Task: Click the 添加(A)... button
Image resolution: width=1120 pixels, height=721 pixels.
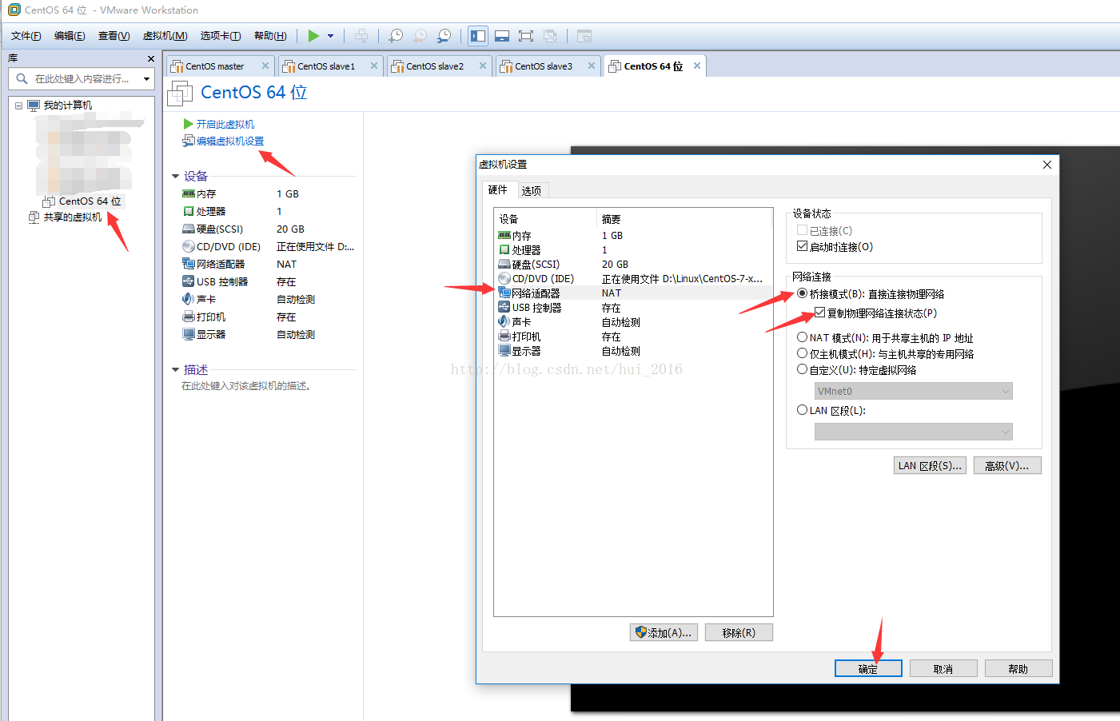Action: click(664, 632)
